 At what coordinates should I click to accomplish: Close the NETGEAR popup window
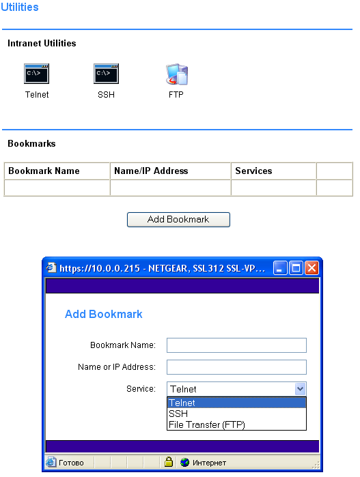point(311,268)
